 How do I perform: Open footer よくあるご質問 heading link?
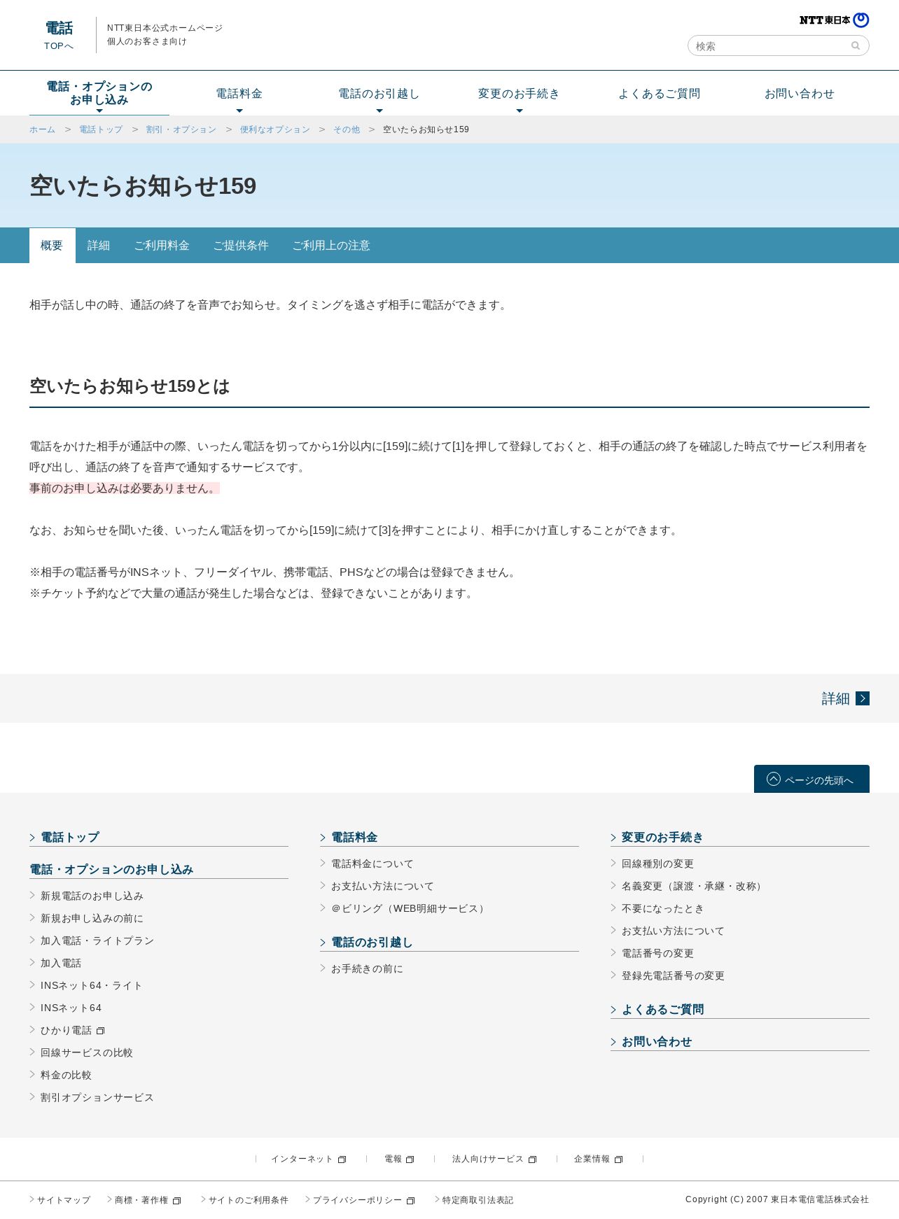[662, 1009]
